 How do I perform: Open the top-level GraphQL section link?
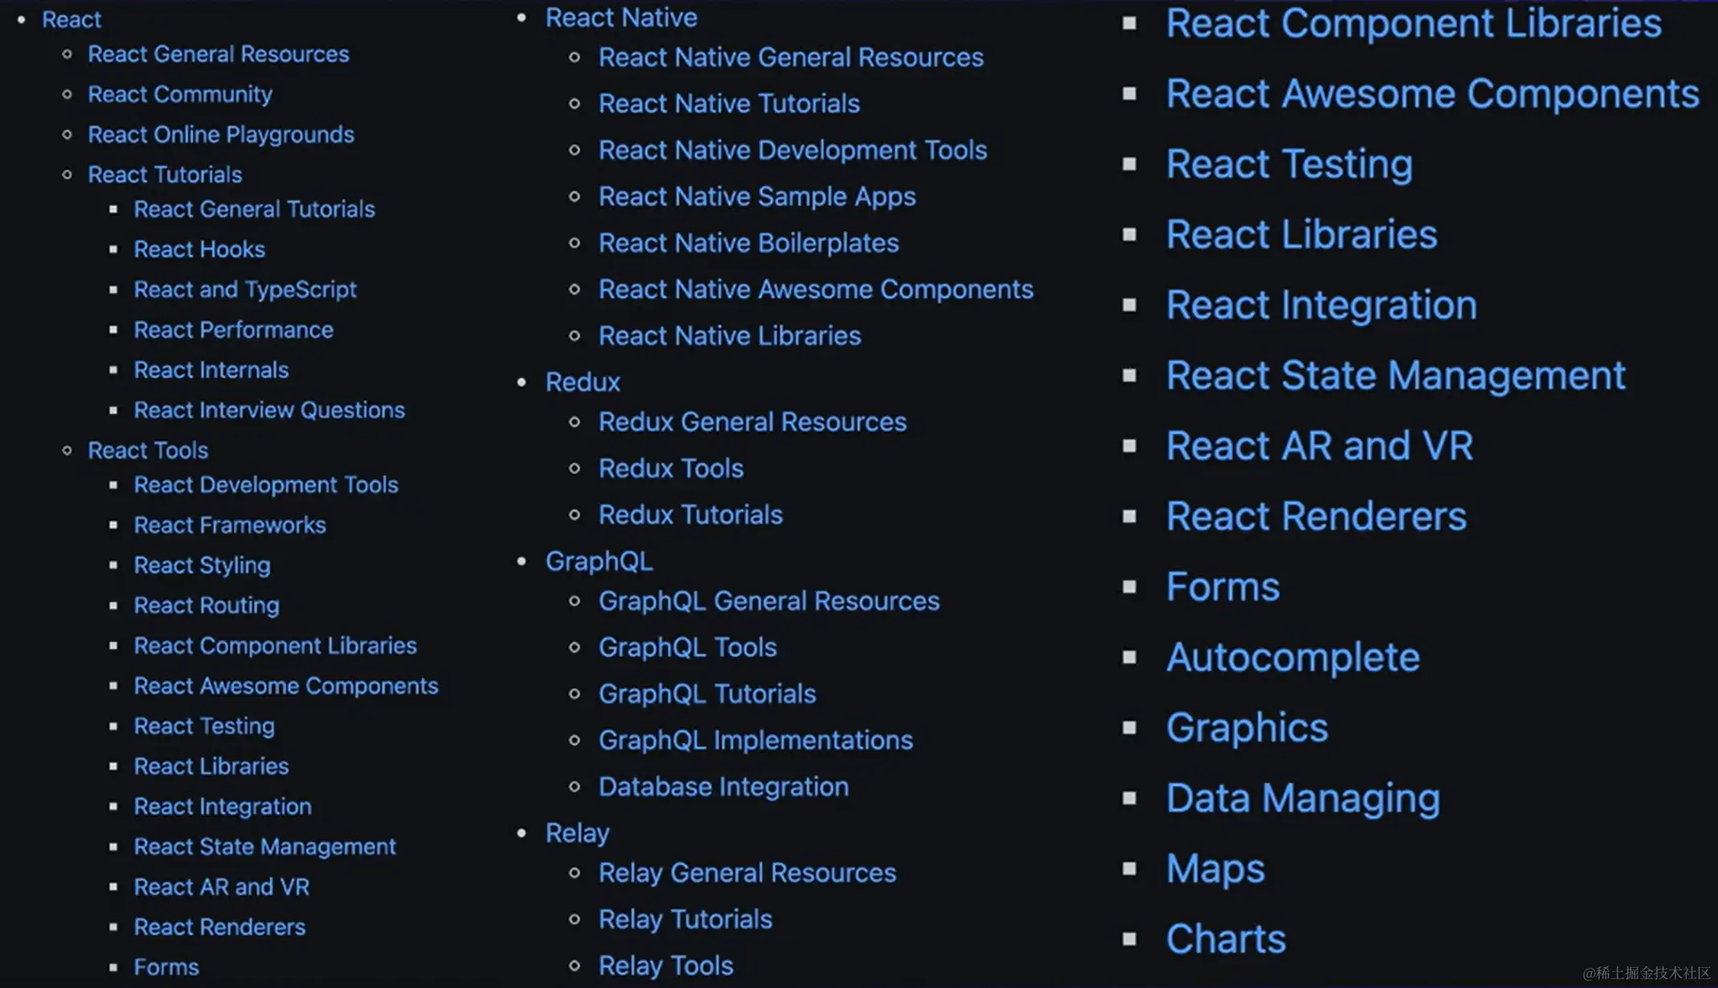pyautogui.click(x=598, y=561)
